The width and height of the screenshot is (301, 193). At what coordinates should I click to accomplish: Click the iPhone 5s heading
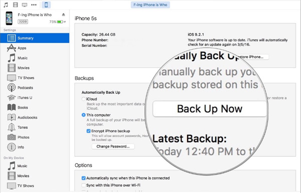[x=86, y=19]
